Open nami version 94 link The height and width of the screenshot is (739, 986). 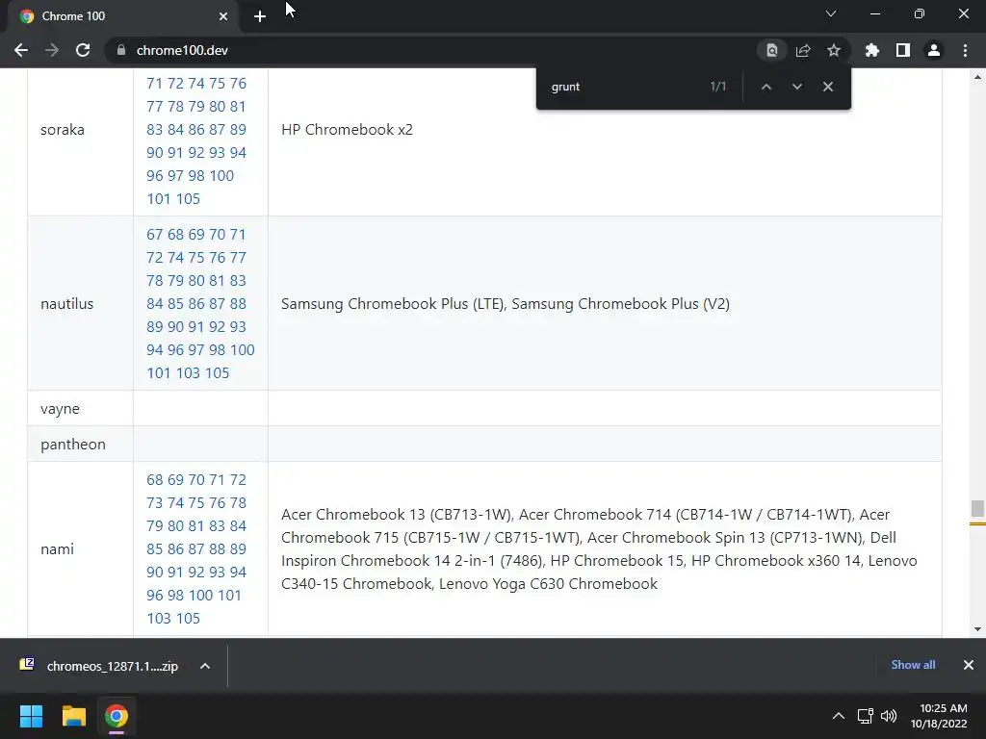tap(238, 572)
